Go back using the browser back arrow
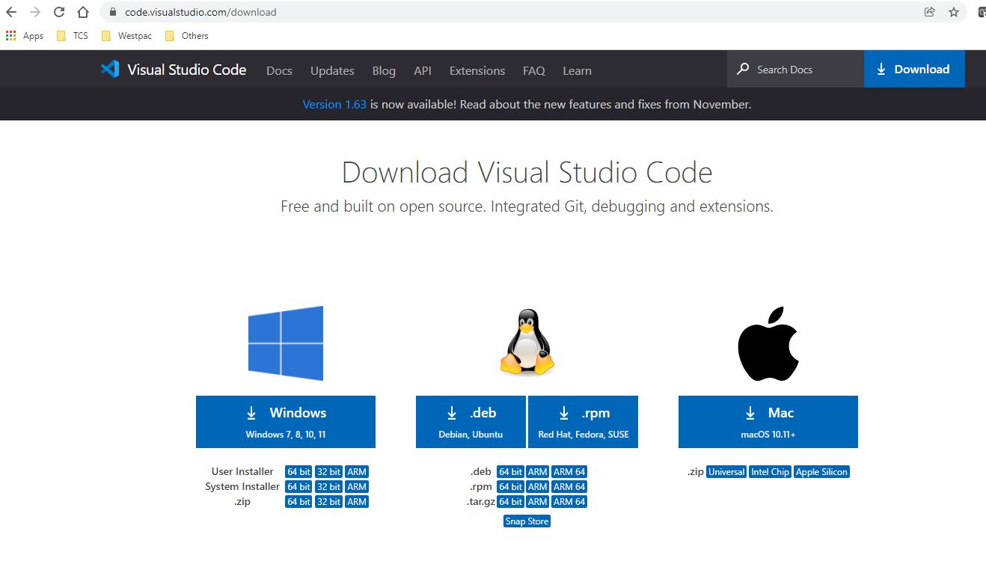The width and height of the screenshot is (986, 573). click(11, 12)
